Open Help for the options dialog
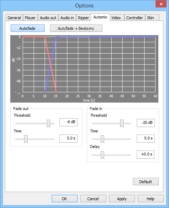 151,198
